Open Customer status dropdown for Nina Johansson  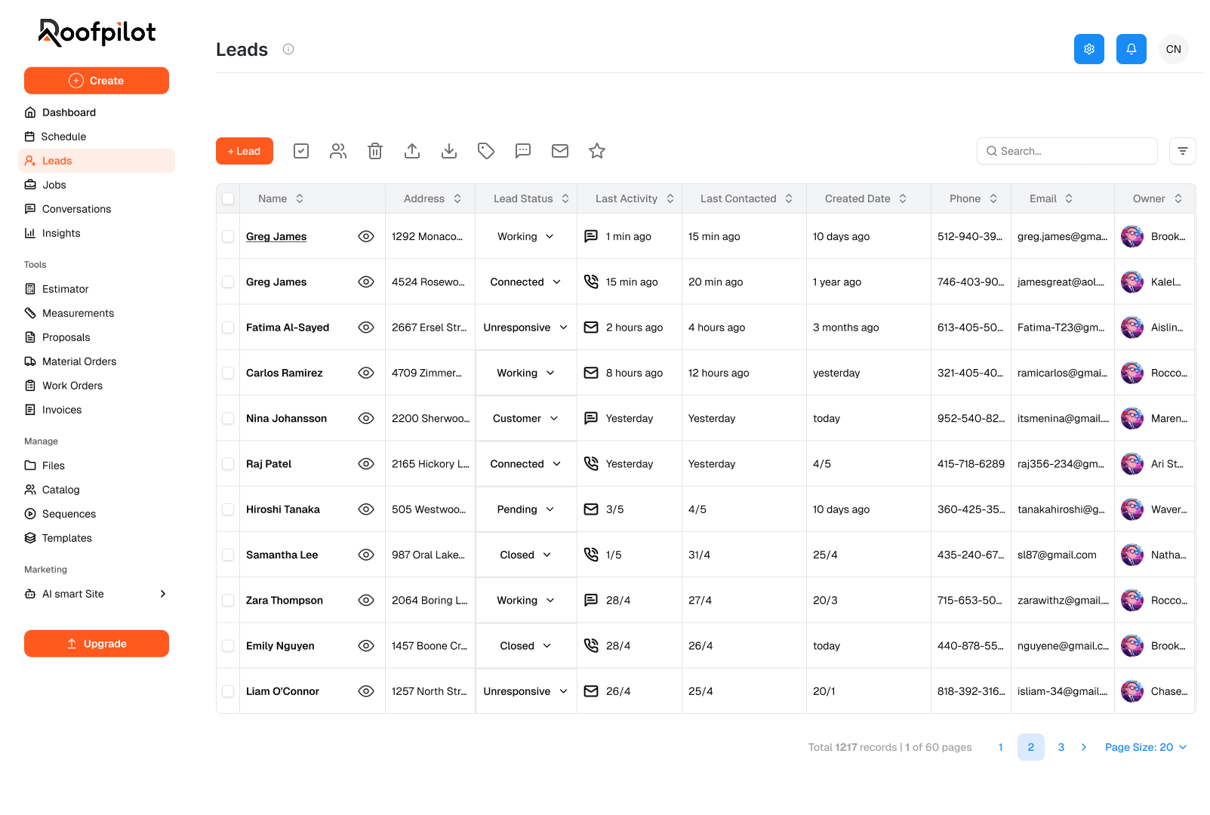coord(526,418)
